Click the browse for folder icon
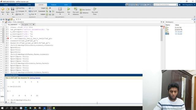The width and height of the screenshot is (196, 110). (9, 20)
